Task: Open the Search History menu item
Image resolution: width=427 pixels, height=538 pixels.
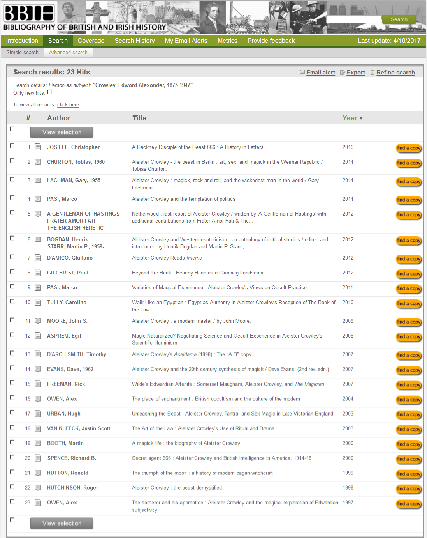Action: point(134,41)
